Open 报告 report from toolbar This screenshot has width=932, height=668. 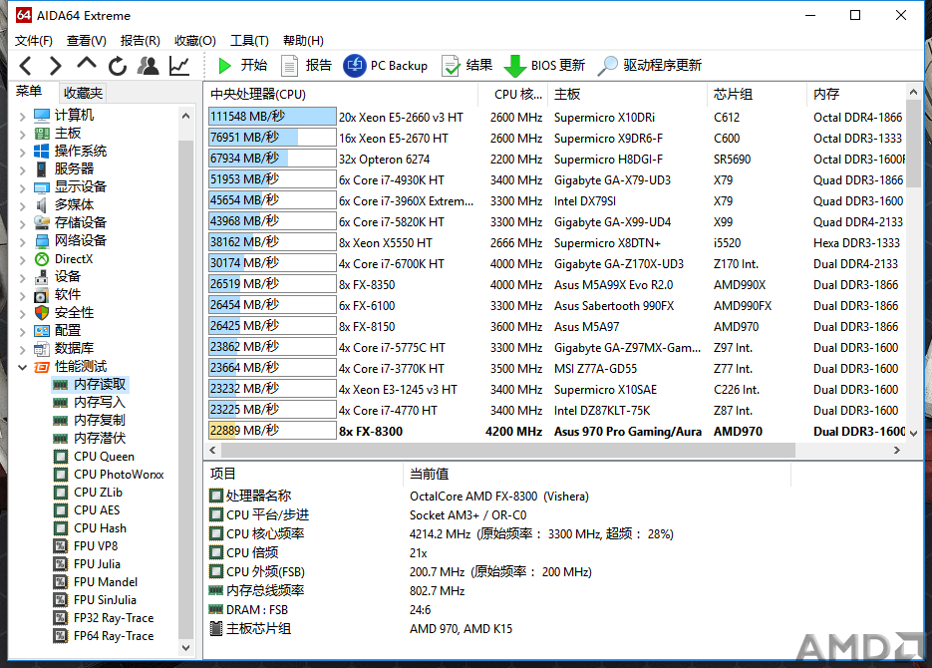(306, 66)
